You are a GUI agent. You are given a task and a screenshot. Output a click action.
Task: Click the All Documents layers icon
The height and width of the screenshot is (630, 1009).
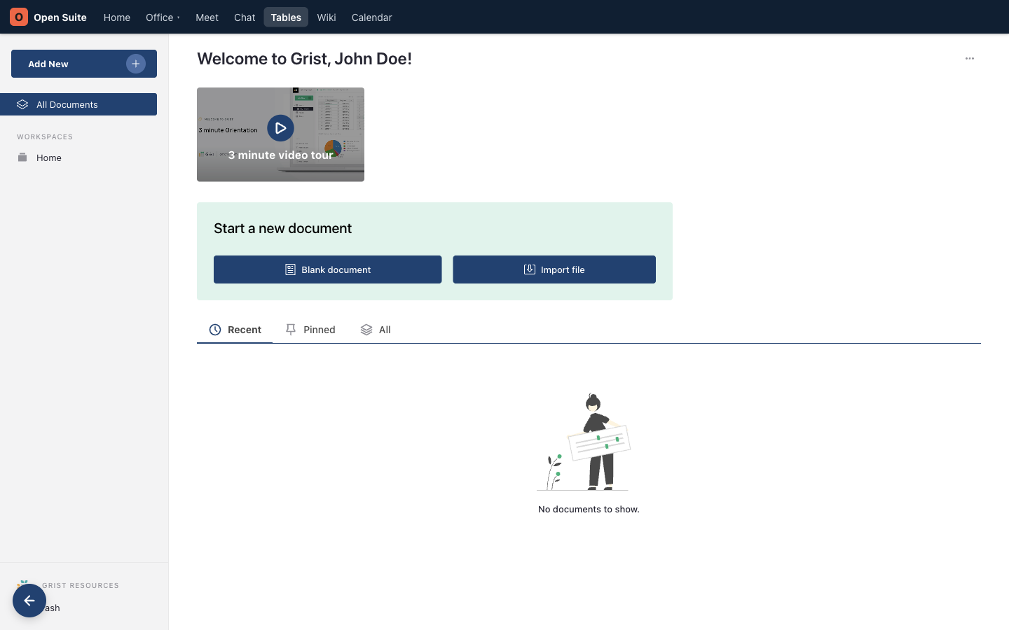click(22, 104)
